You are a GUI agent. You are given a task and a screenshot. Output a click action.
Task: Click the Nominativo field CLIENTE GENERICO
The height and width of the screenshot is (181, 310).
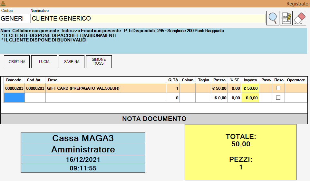(148, 19)
